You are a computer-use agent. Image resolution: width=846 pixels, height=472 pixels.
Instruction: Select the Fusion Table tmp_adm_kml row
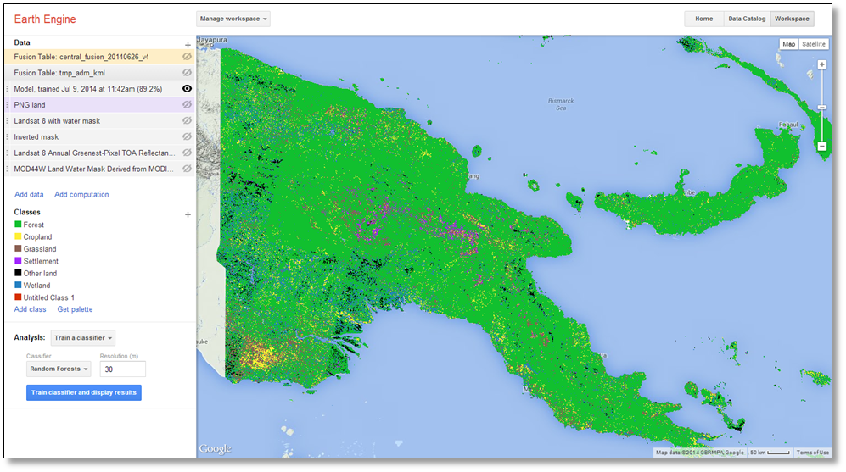click(x=99, y=73)
